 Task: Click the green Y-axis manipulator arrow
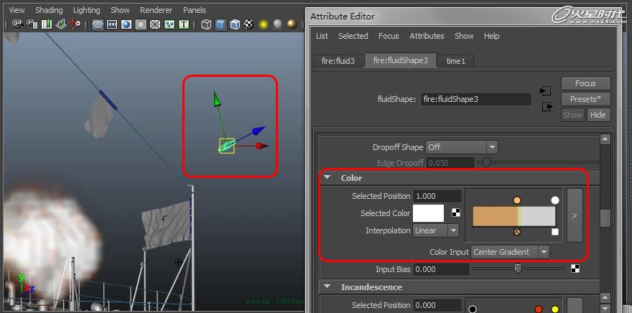217,98
